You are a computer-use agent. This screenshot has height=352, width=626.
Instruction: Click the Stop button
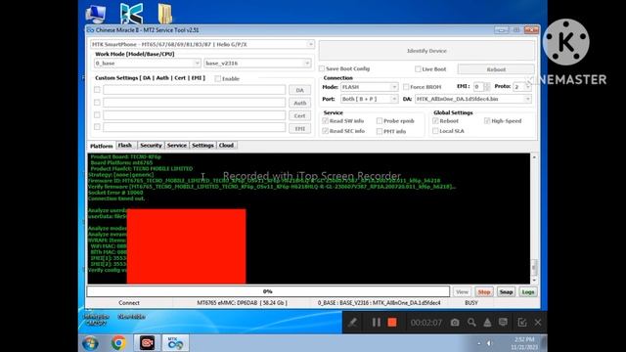click(484, 292)
